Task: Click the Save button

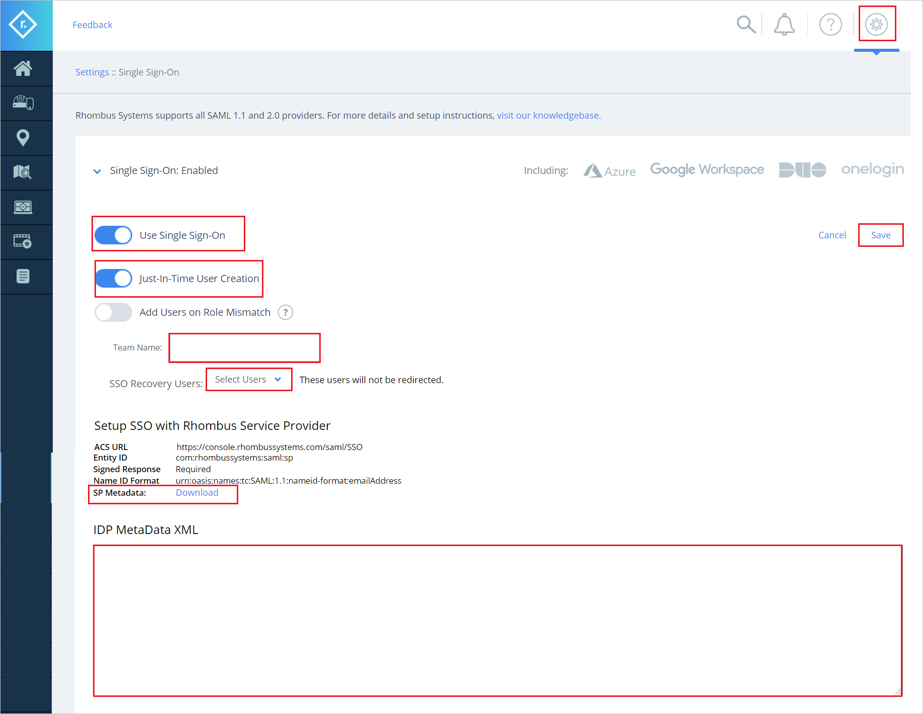Action: click(x=881, y=235)
